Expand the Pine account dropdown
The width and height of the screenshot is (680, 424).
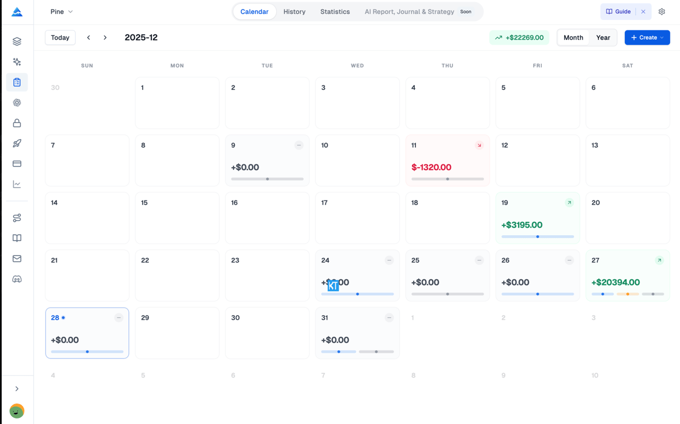click(61, 12)
